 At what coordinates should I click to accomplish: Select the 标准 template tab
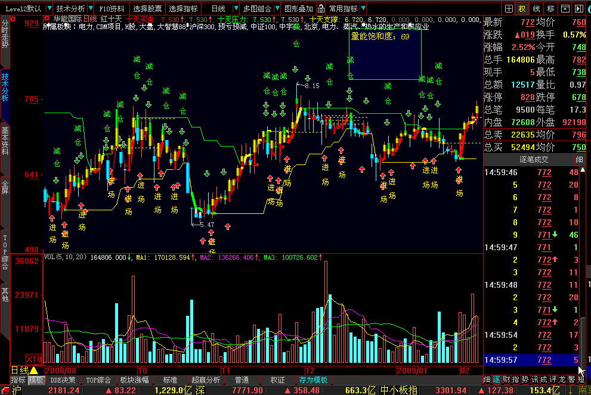tap(171, 380)
